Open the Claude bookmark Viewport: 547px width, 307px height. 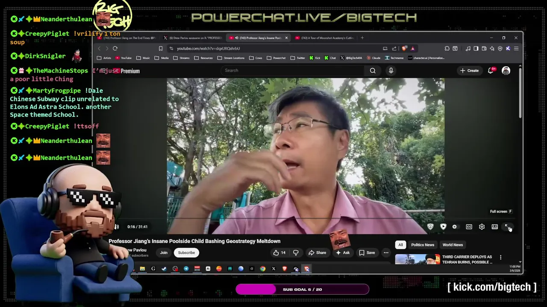[x=373, y=58]
